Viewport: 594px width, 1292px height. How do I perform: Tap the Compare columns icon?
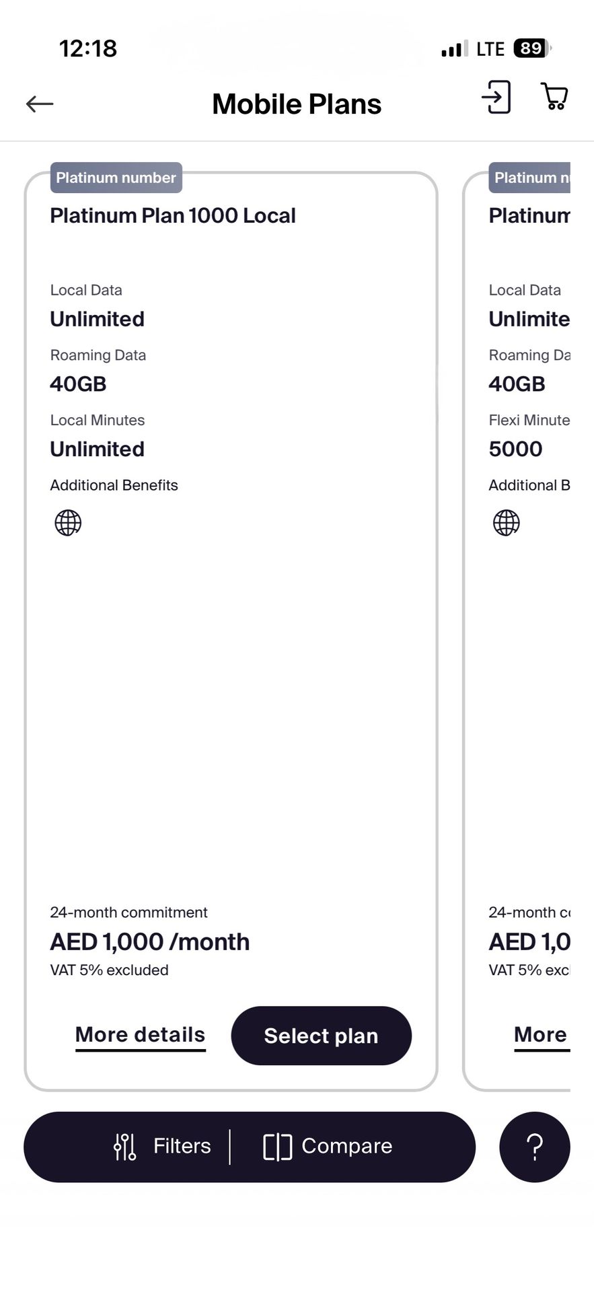[x=277, y=1147]
